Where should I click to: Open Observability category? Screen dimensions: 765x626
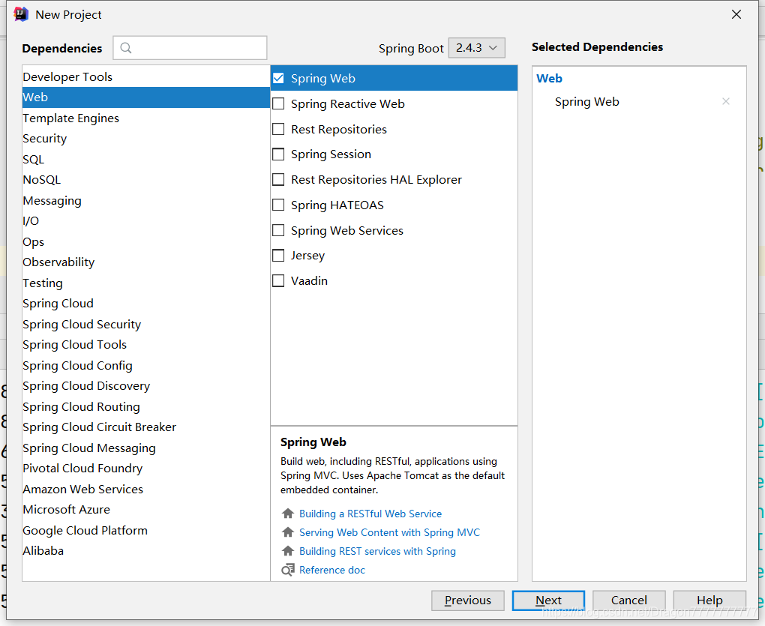[146, 262]
